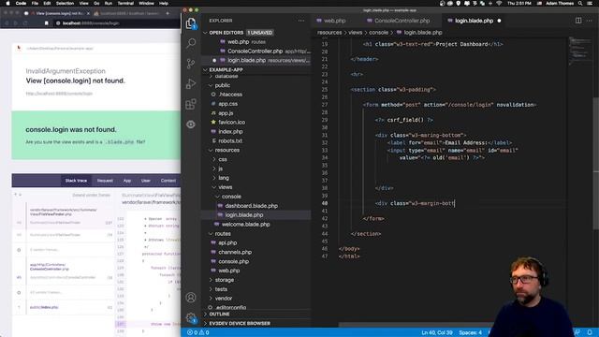Select the App tab in browser error page
The height and width of the screenshot is (337, 599).
pos(127,181)
